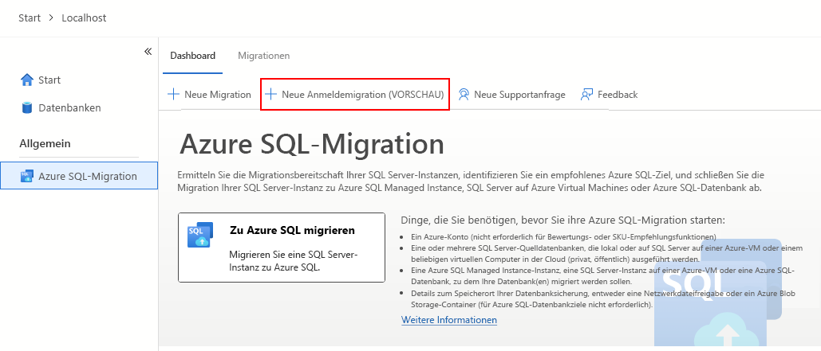Click the Start breadcrumb
Viewport: 821px width, 351px height.
pos(30,18)
